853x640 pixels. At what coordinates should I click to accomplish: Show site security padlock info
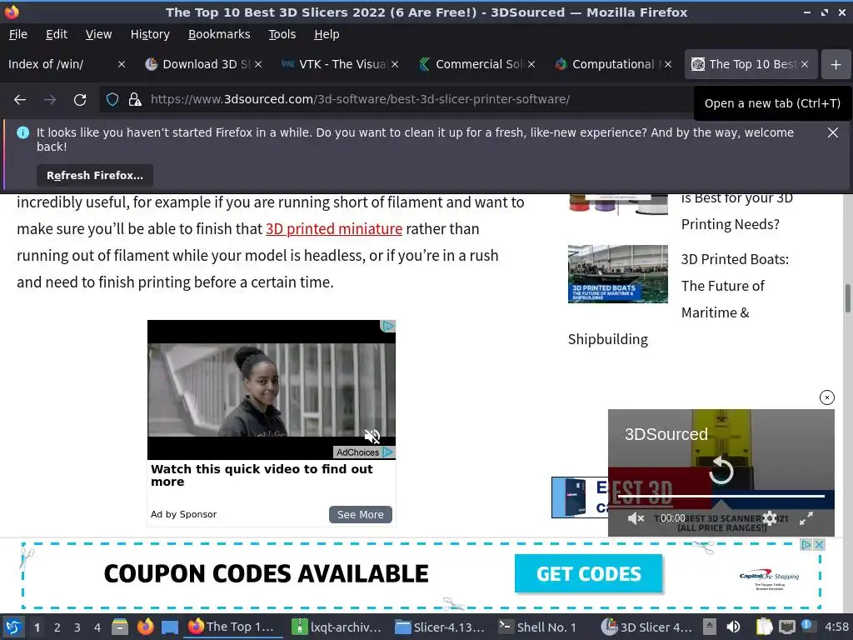pyautogui.click(x=135, y=100)
